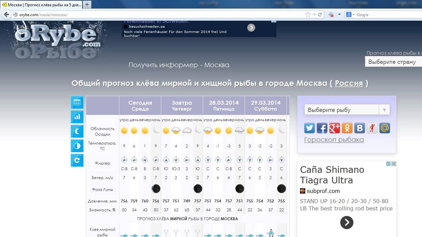Share page via Google+ icon

pos(335,128)
